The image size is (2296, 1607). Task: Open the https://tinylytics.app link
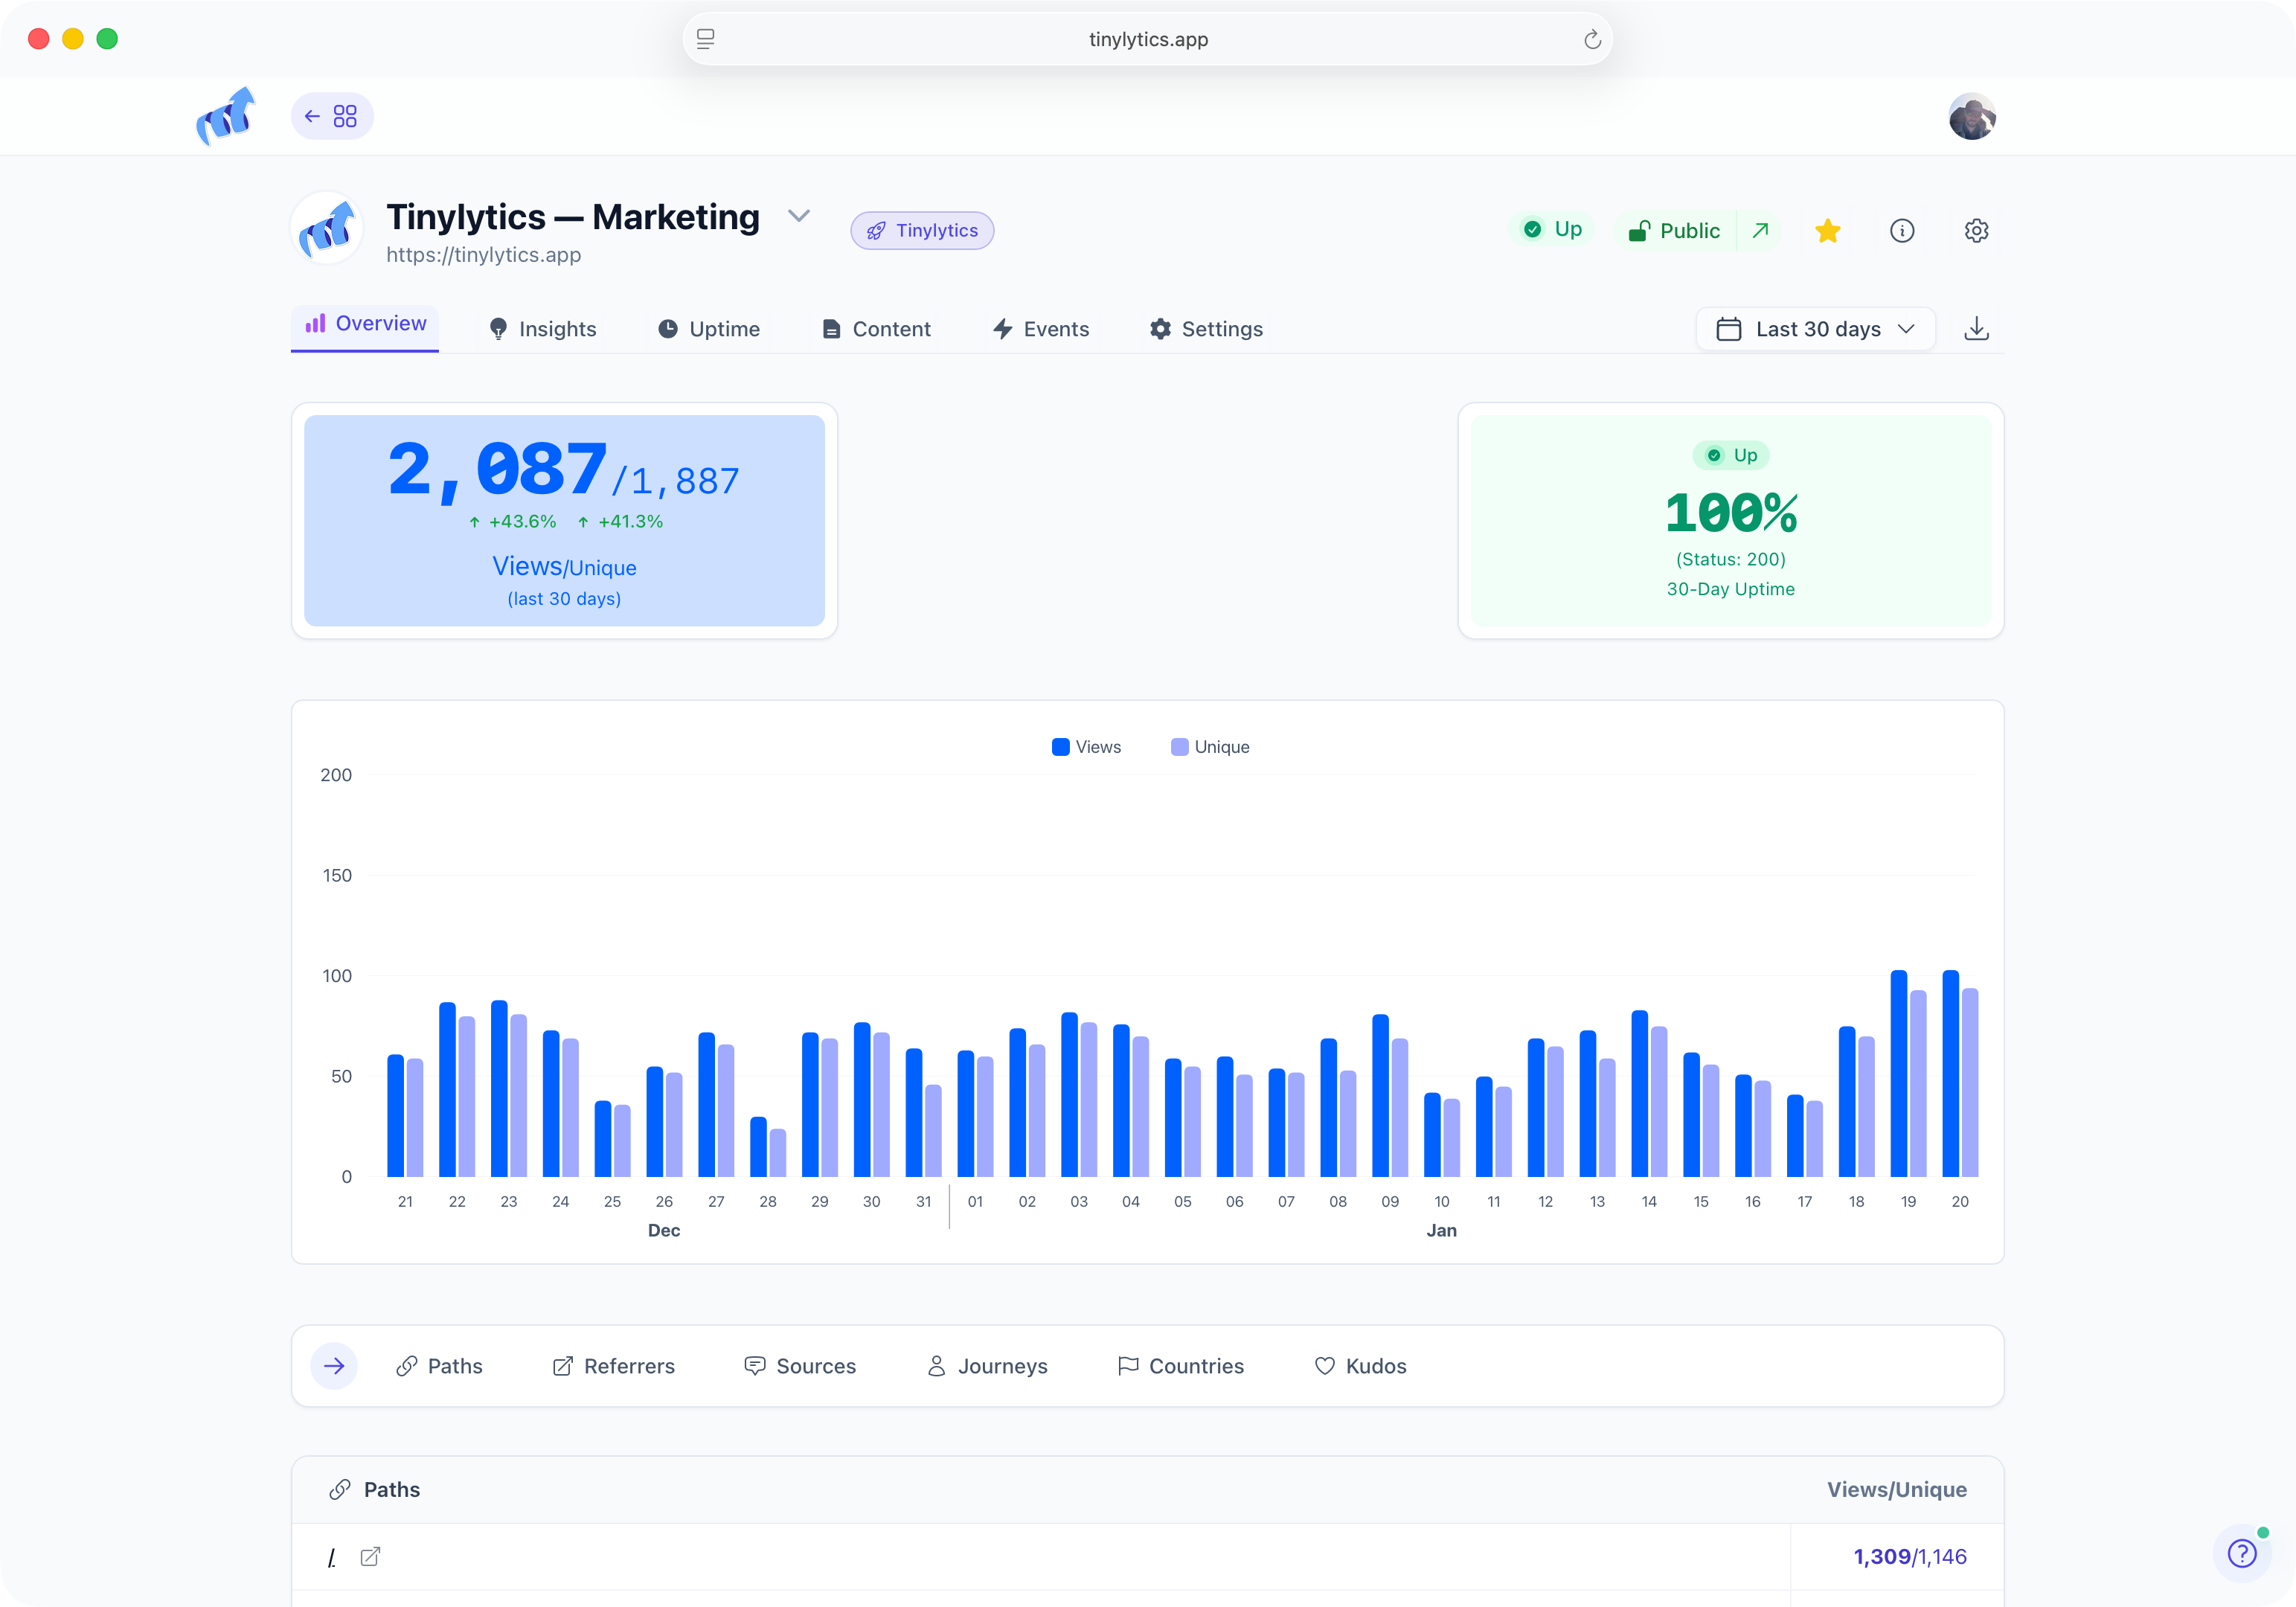[484, 255]
